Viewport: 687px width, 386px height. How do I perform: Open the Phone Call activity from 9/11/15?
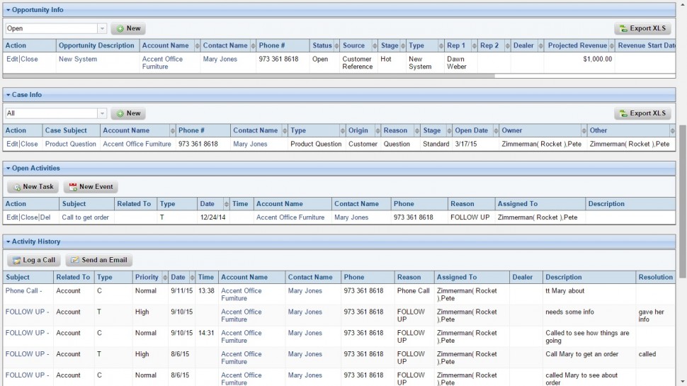23,291
